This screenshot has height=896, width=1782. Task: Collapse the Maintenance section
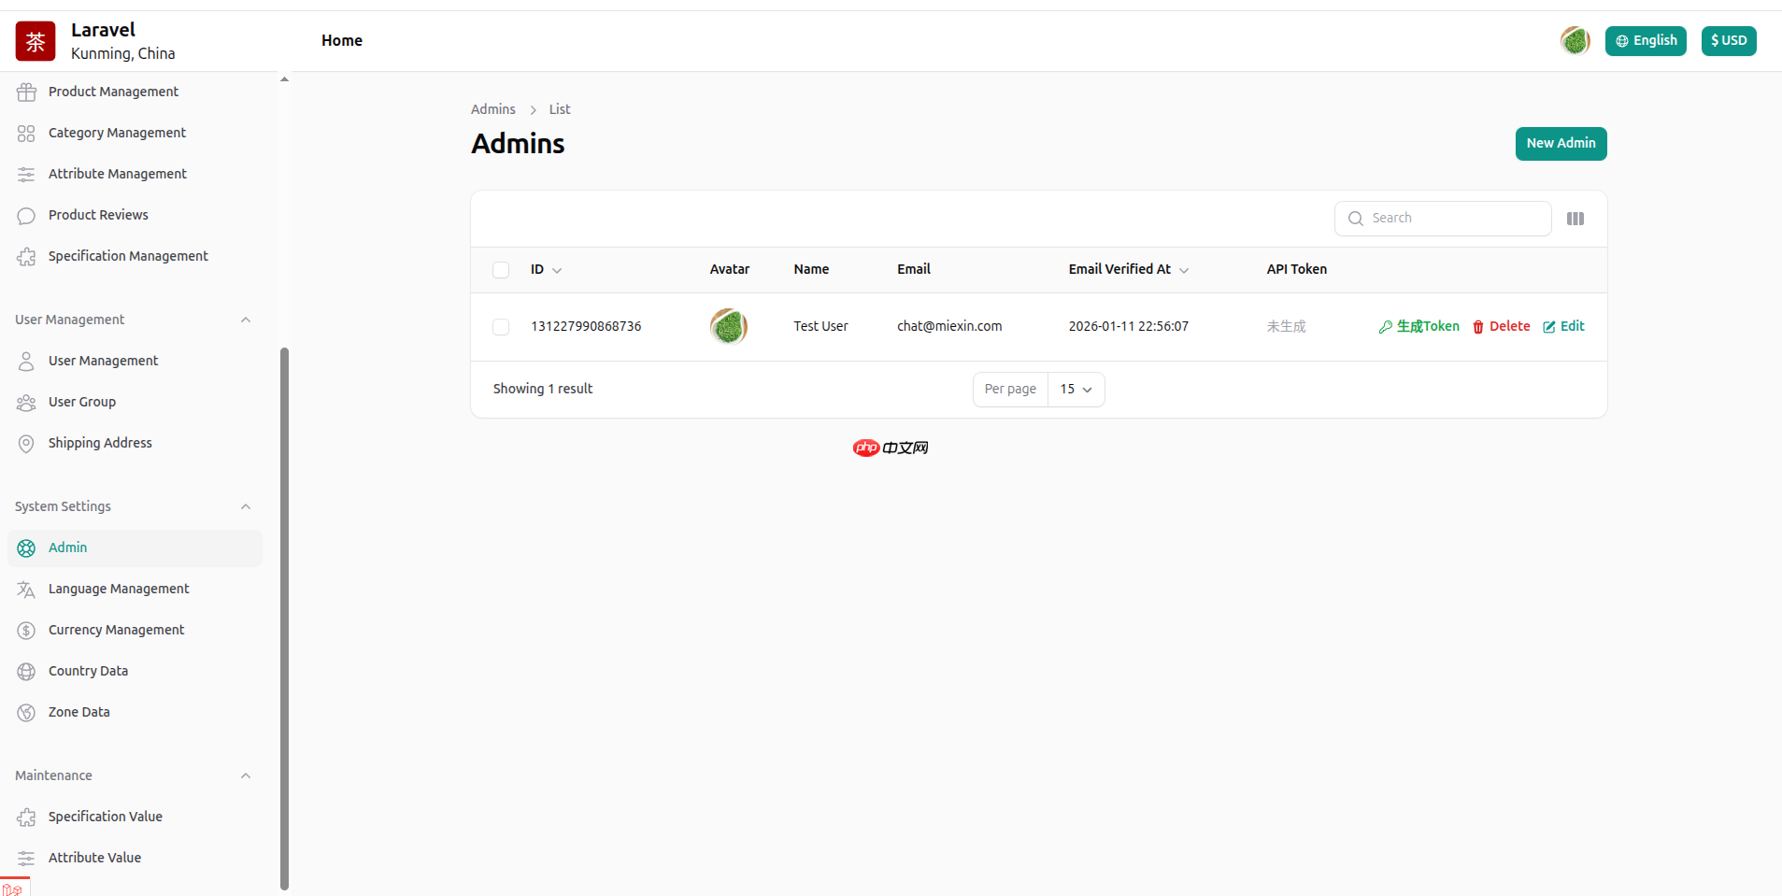tap(246, 775)
